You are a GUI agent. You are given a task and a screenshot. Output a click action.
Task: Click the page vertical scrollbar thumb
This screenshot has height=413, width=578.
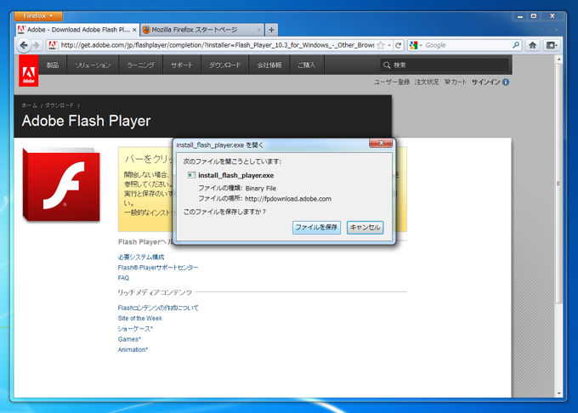[558, 184]
